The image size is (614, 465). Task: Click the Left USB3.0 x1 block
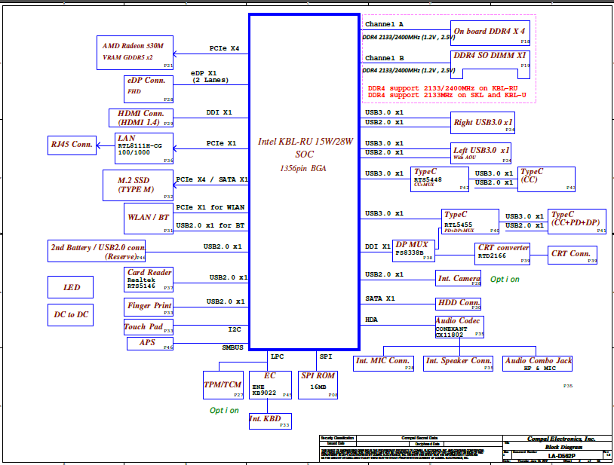click(480, 153)
